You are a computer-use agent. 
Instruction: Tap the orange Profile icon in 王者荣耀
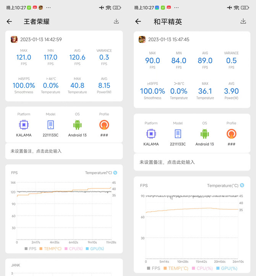tap(104, 125)
